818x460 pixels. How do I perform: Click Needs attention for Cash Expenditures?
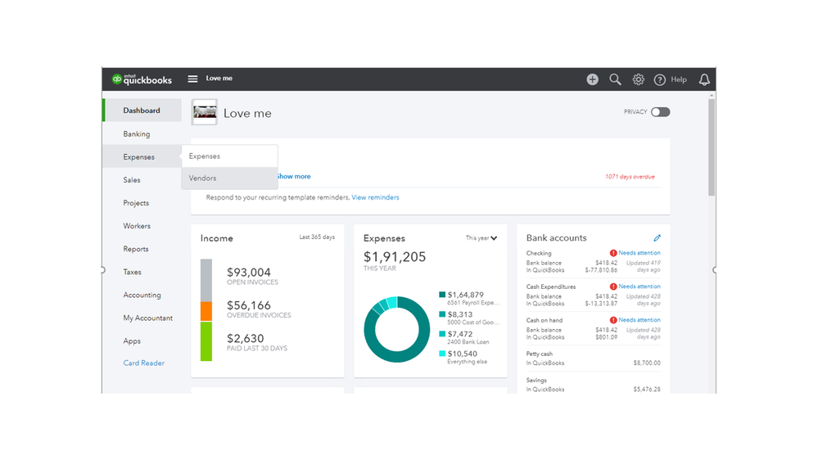pos(639,286)
